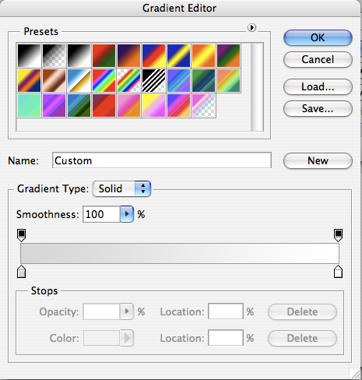This screenshot has height=380, width=362.
Task: Create a new gradient preset with New
Action: 318,160
